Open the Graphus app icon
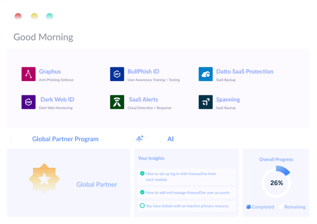 (x=28, y=74)
